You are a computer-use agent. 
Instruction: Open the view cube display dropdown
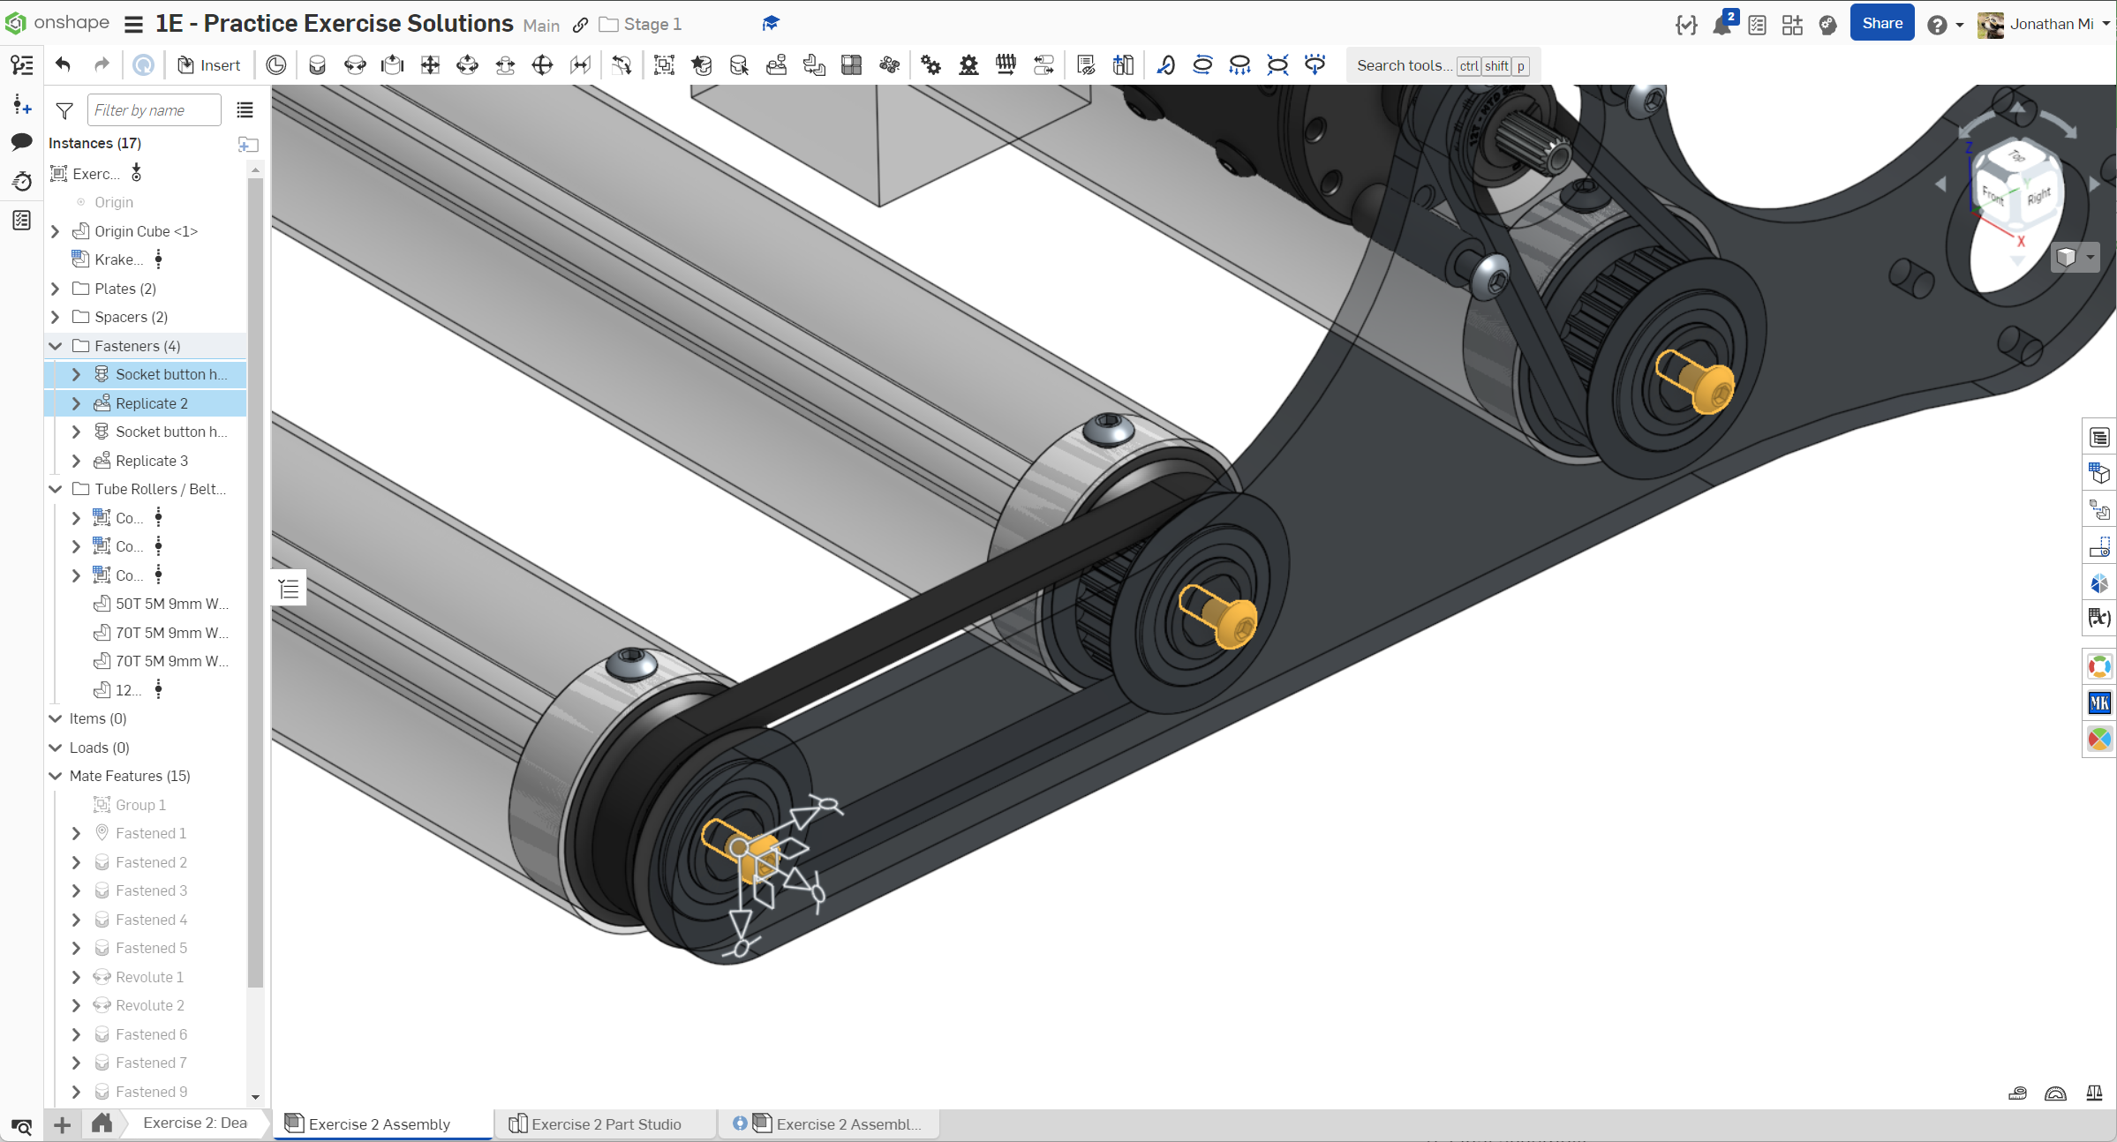click(2090, 257)
